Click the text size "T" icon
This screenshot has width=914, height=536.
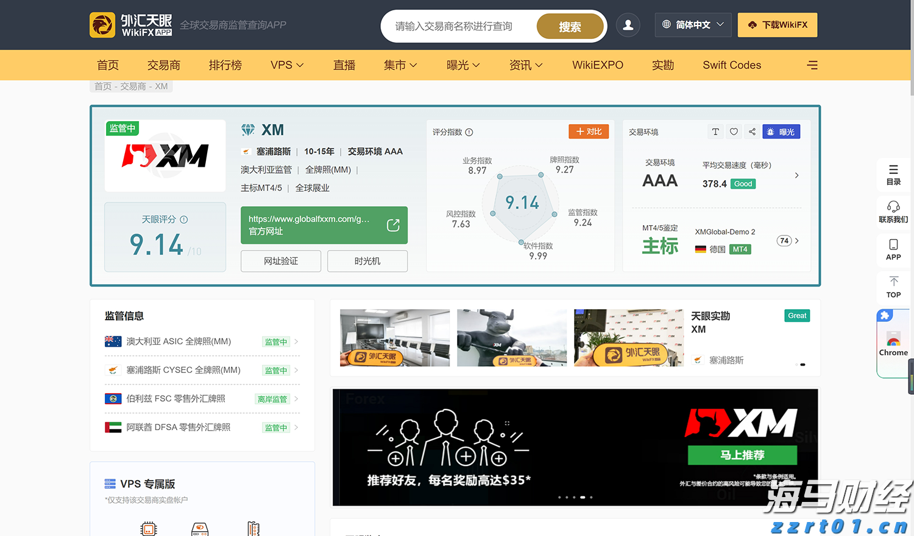(x=715, y=131)
